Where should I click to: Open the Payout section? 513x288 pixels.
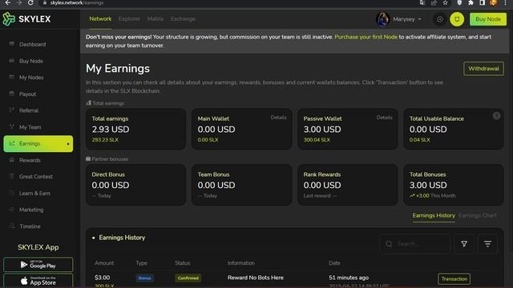coord(27,94)
